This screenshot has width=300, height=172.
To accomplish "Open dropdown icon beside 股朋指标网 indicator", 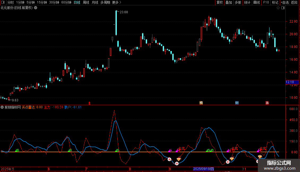I will [2, 107].
